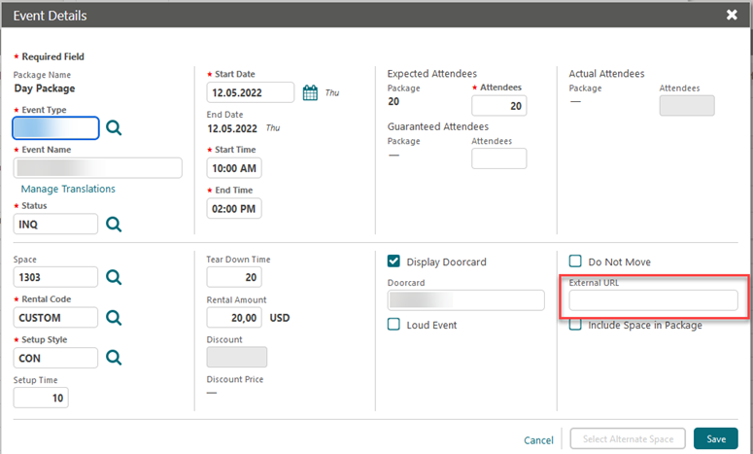Focus the Start Time input field

(234, 168)
